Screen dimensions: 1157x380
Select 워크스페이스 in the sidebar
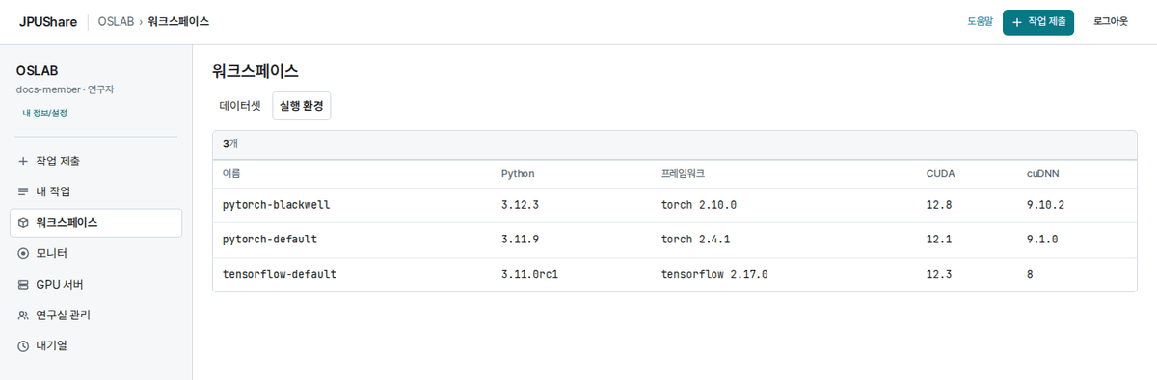pyautogui.click(x=95, y=222)
